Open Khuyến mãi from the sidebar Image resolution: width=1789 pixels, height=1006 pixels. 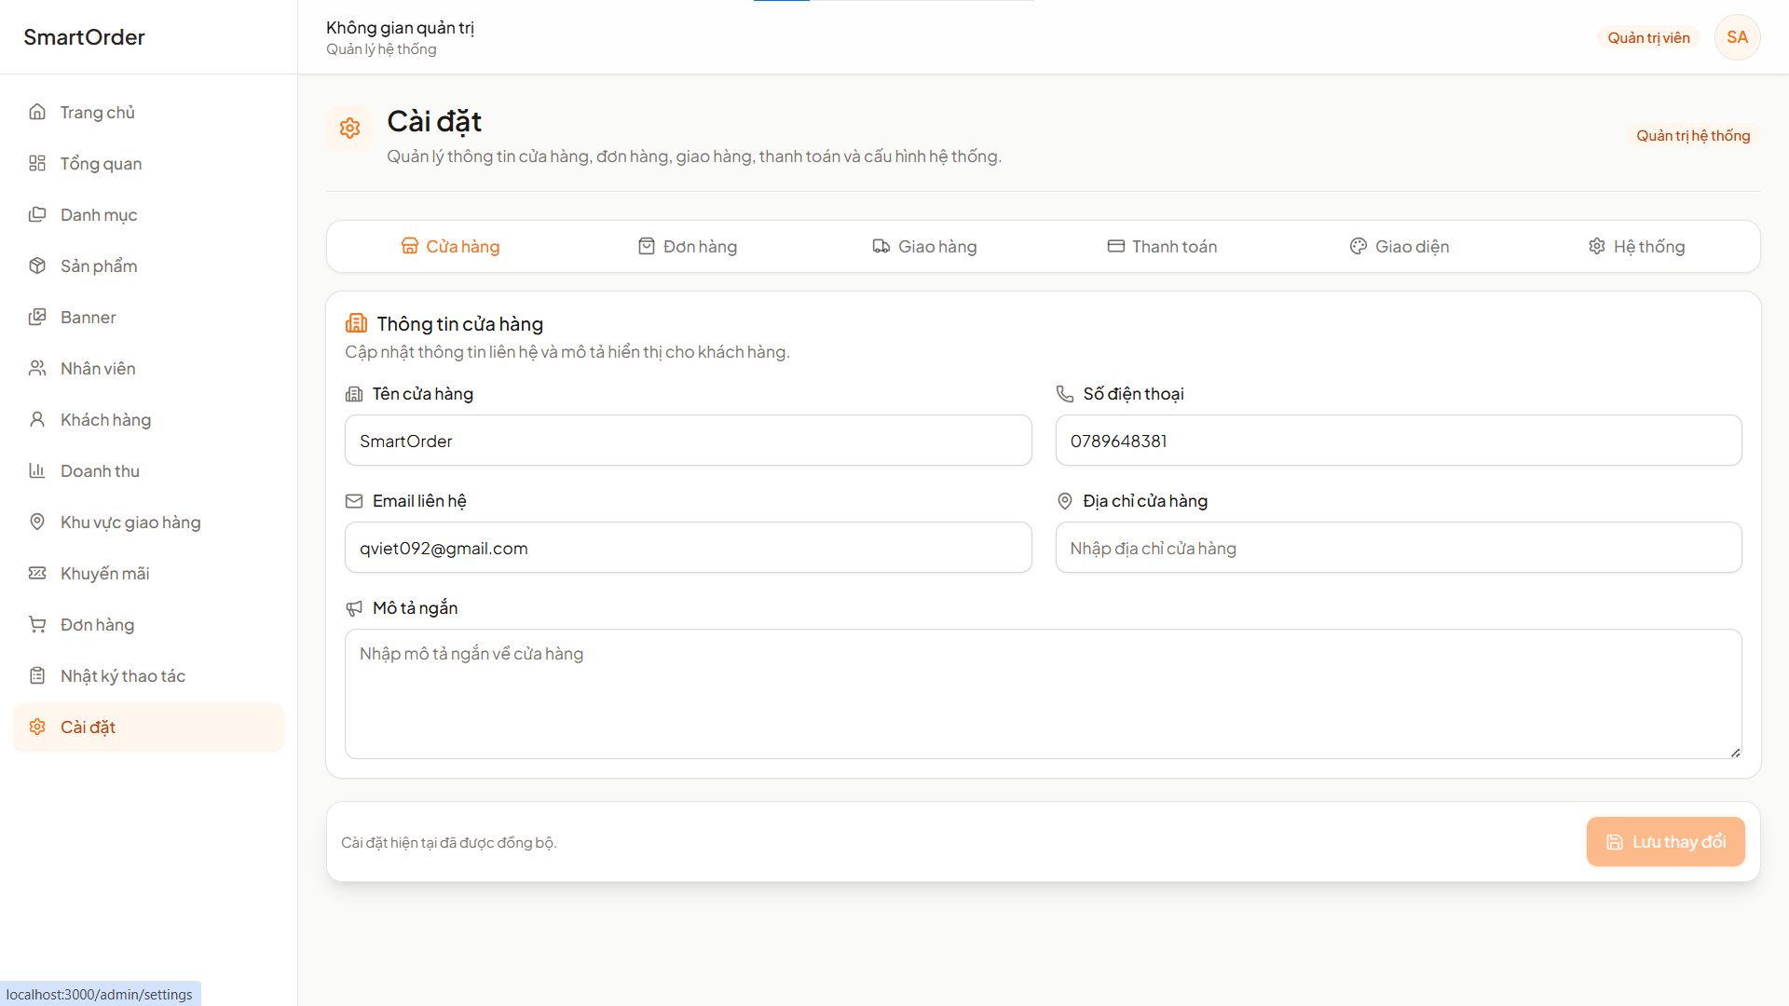tap(149, 573)
